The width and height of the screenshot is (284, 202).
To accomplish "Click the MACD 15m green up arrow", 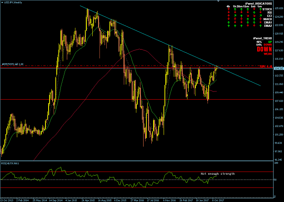I will pyautogui.click(x=248, y=19).
